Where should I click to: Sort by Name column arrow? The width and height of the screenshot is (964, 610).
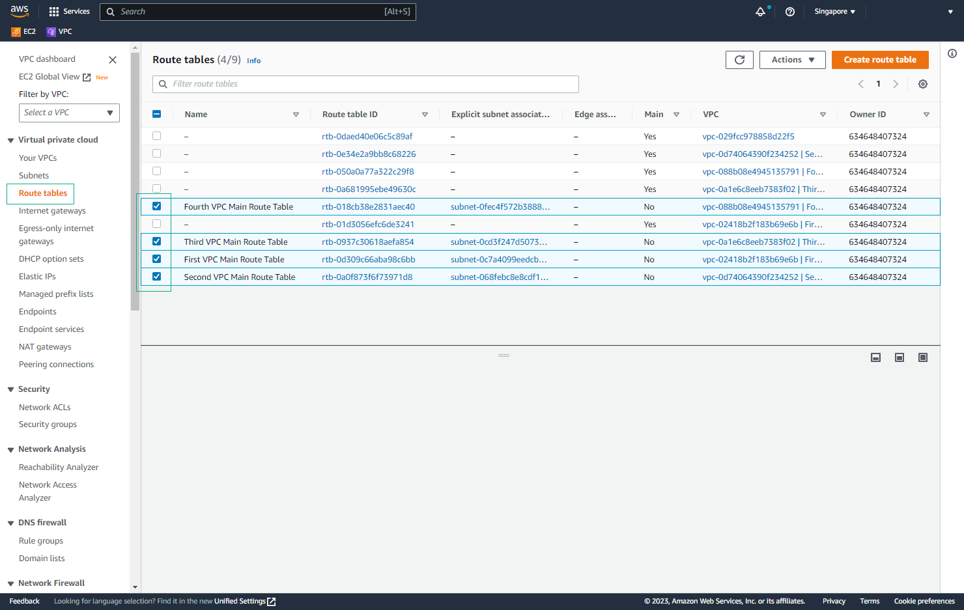296,115
